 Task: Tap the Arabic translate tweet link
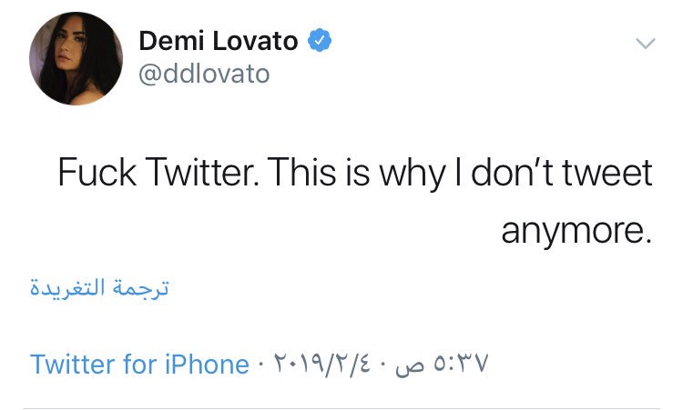click(100, 289)
